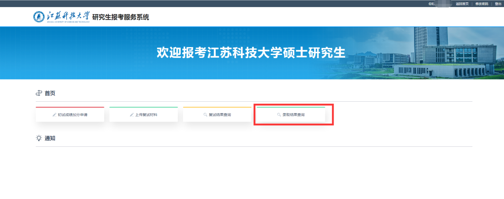This screenshot has width=504, height=199.
Task: Click the magnifier icon on 复试结果查询 card
Action: 205,115
